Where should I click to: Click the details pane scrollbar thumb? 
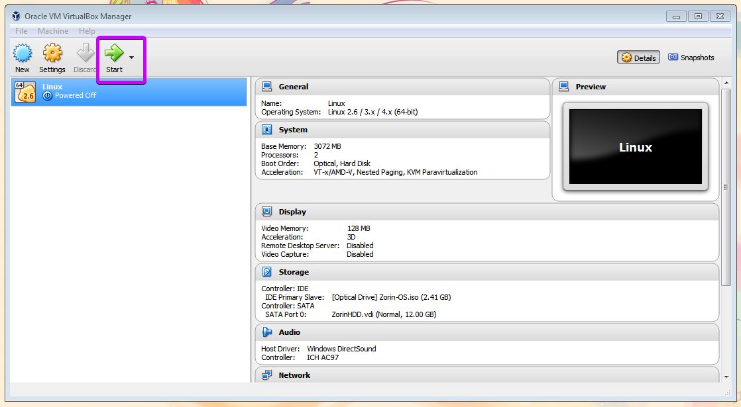point(726,187)
